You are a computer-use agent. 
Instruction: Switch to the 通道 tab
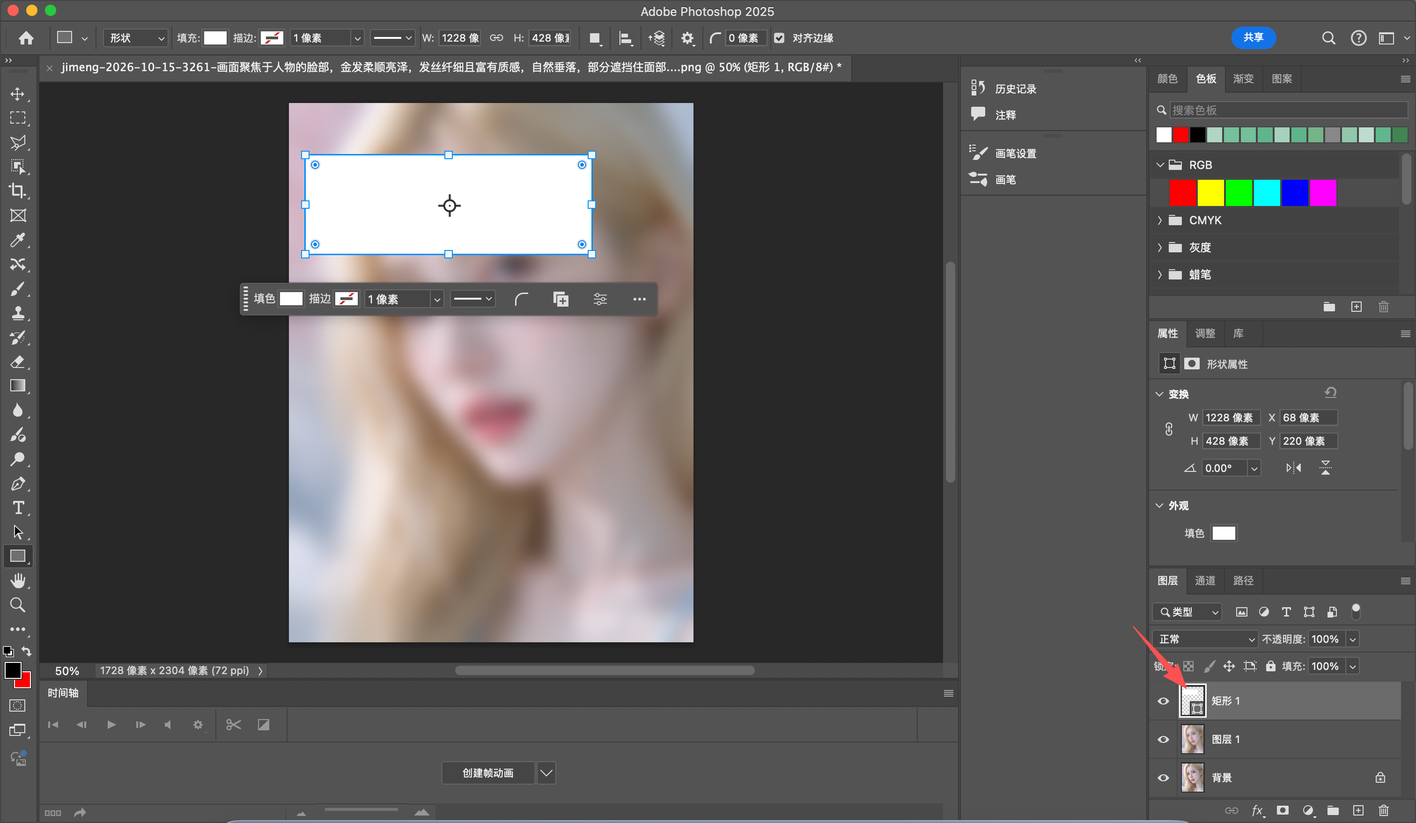point(1205,581)
